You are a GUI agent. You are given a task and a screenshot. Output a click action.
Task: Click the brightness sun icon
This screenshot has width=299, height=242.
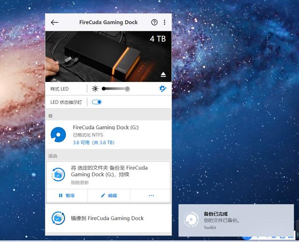(x=95, y=88)
